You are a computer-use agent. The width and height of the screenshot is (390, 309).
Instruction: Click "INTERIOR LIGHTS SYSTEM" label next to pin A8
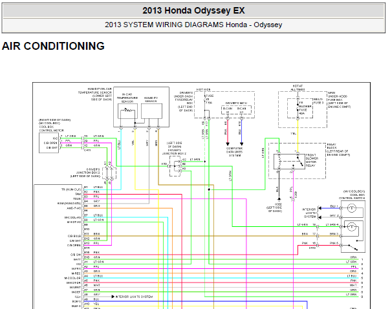tap(134, 297)
